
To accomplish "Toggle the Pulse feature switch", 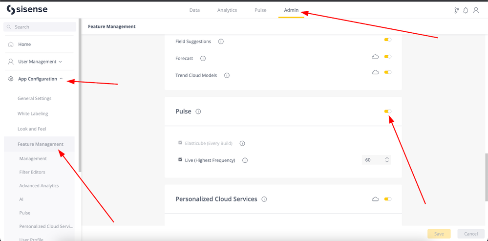I will [387, 111].
